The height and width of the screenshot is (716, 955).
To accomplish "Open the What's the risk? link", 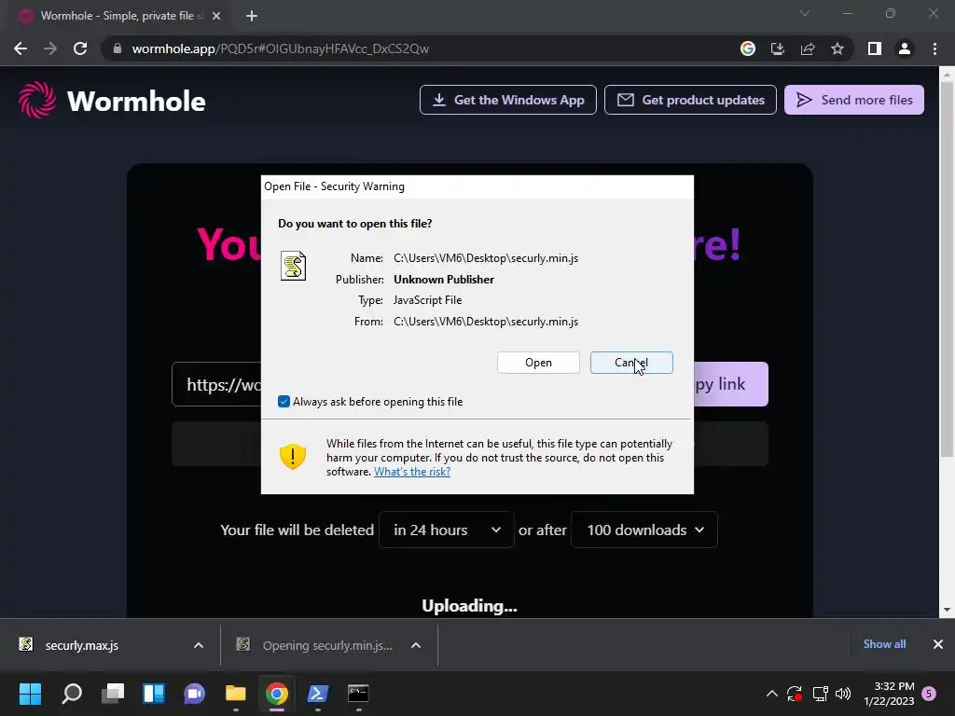I will click(x=412, y=471).
